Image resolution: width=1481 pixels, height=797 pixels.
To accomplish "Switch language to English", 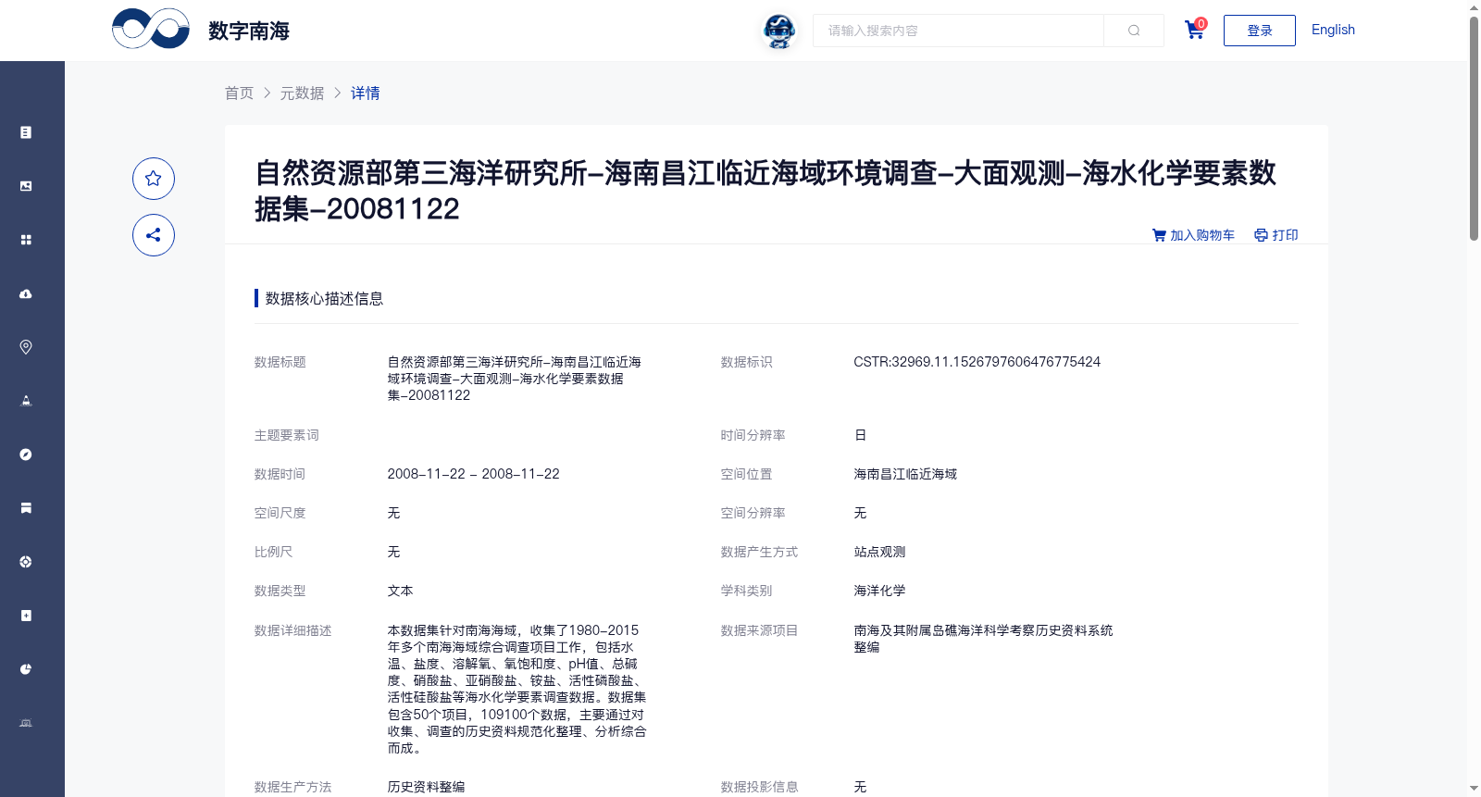I will 1333,30.
